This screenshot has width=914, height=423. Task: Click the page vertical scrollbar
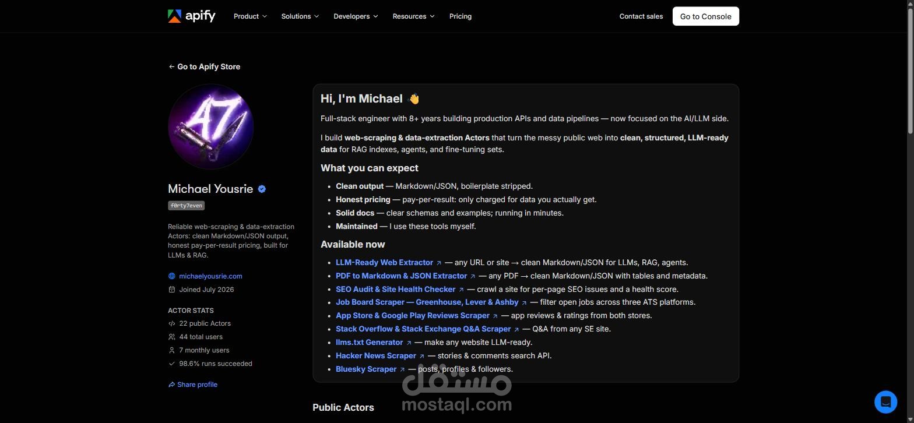pyautogui.click(x=909, y=70)
